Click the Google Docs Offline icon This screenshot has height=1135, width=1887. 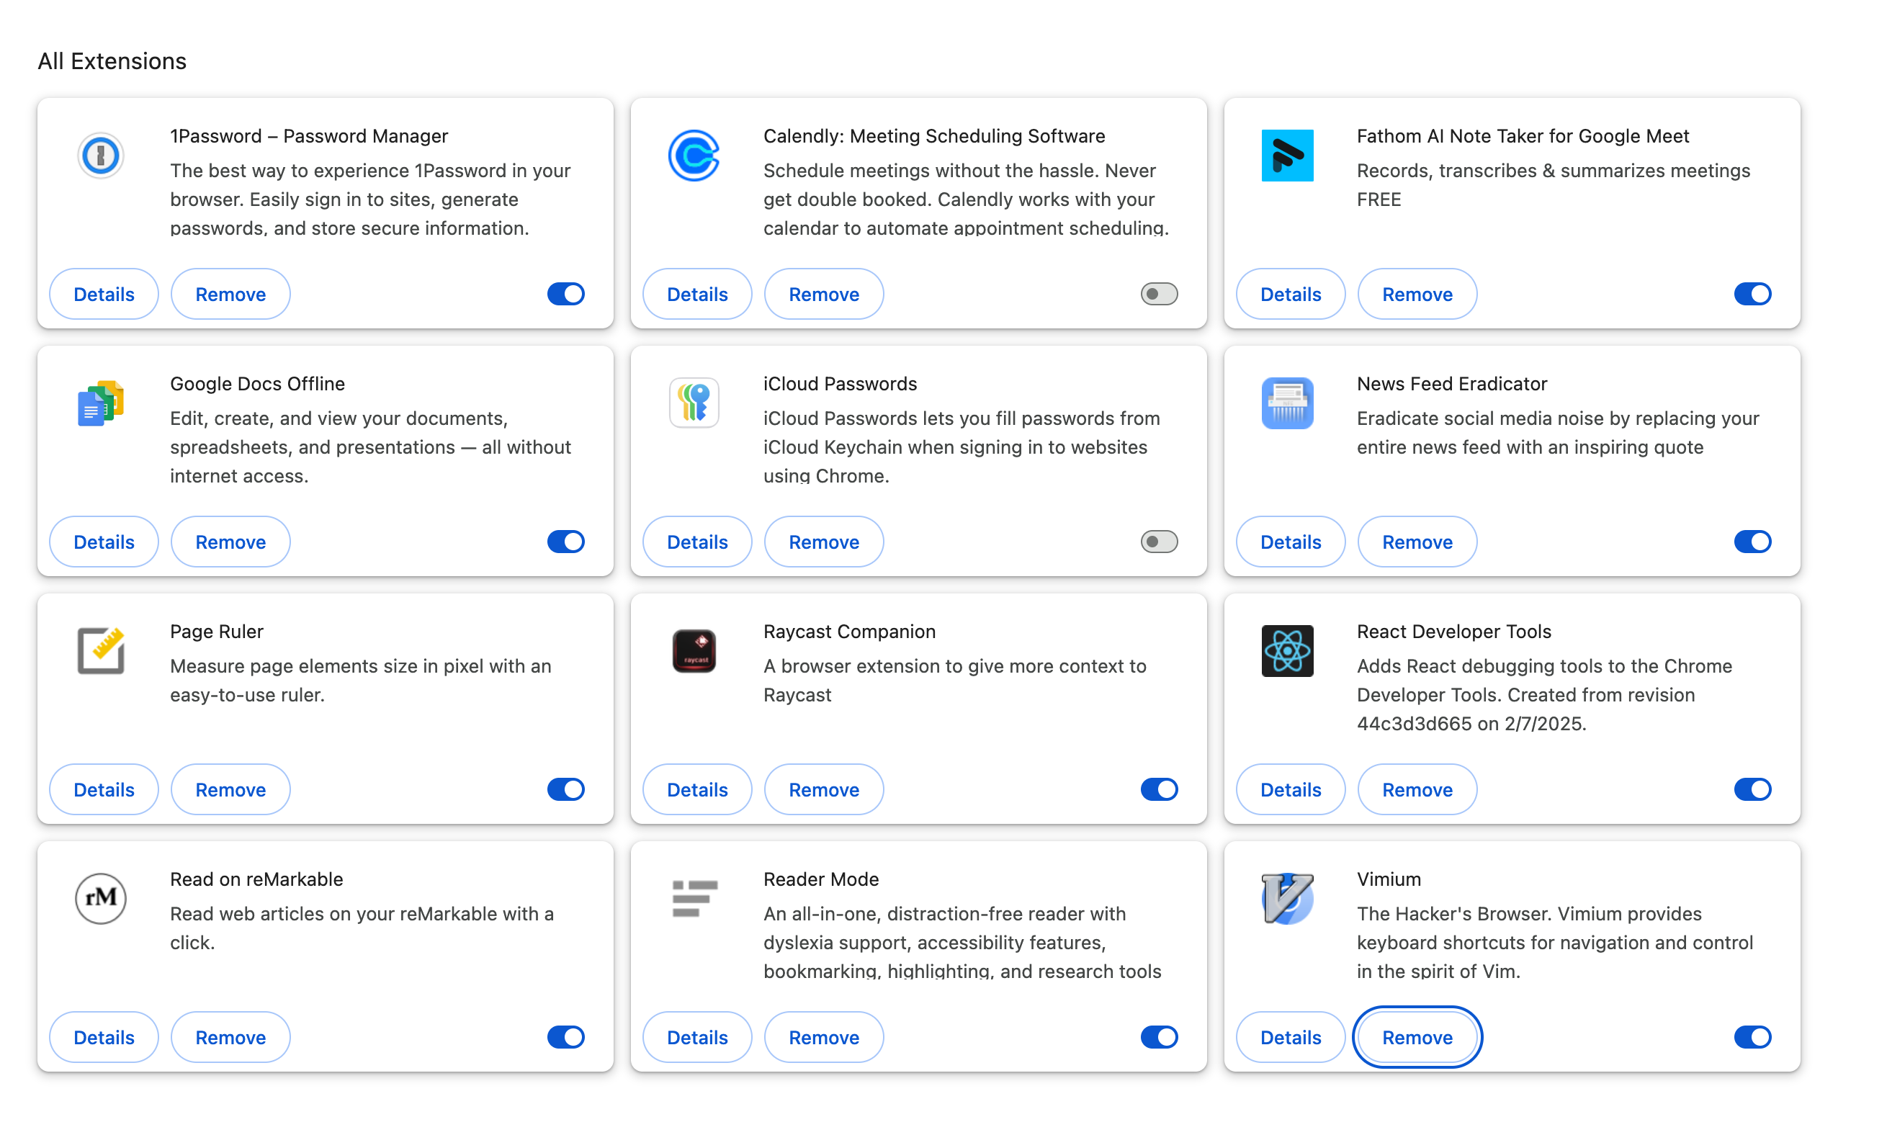[100, 403]
